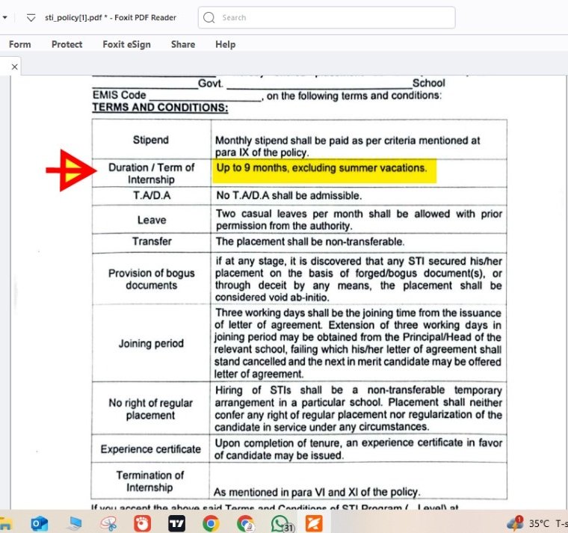Click the 'EMIS Code' label in the document

tap(119, 95)
